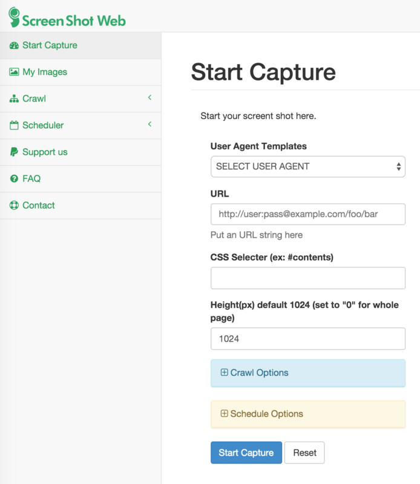
Task: Click the dashboard icon beside Start Capture
Action: coord(14,46)
